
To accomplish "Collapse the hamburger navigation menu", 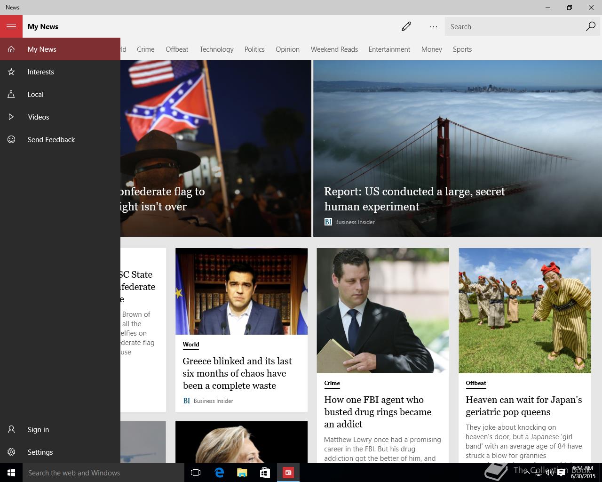I will [x=11, y=26].
